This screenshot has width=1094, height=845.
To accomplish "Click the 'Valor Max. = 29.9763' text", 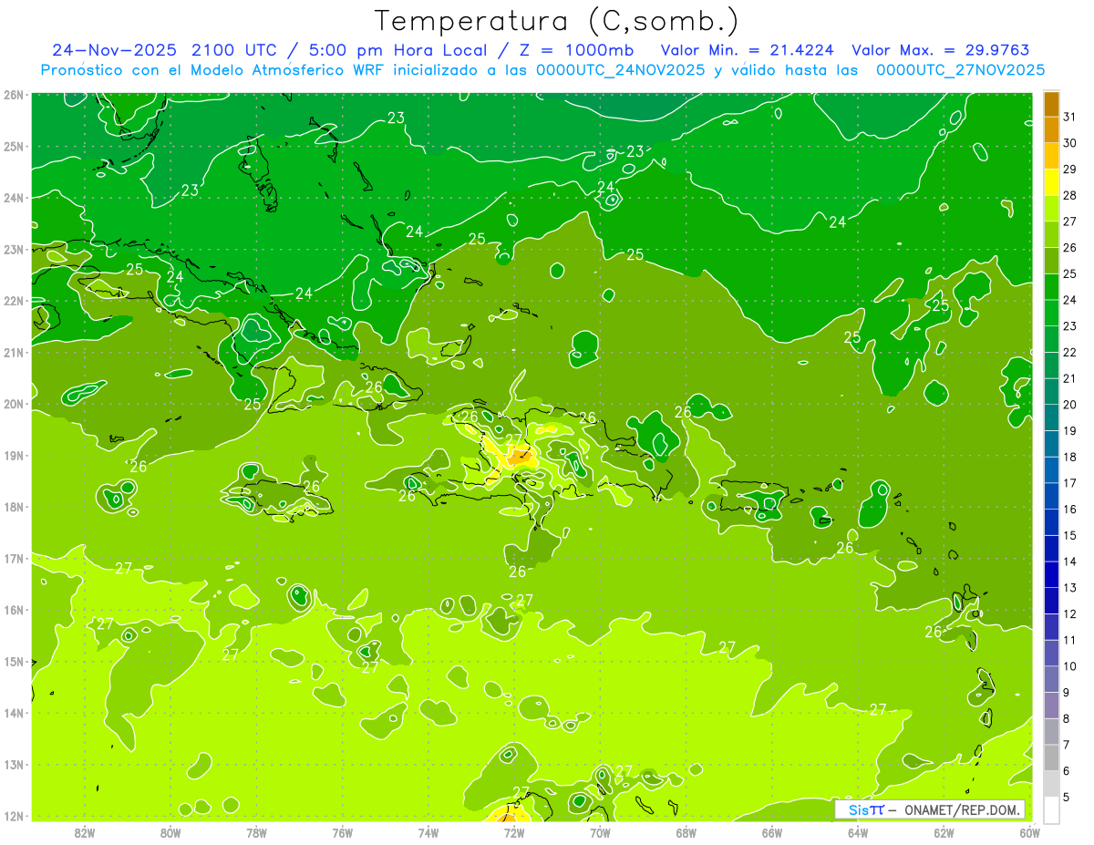I will 941,50.
